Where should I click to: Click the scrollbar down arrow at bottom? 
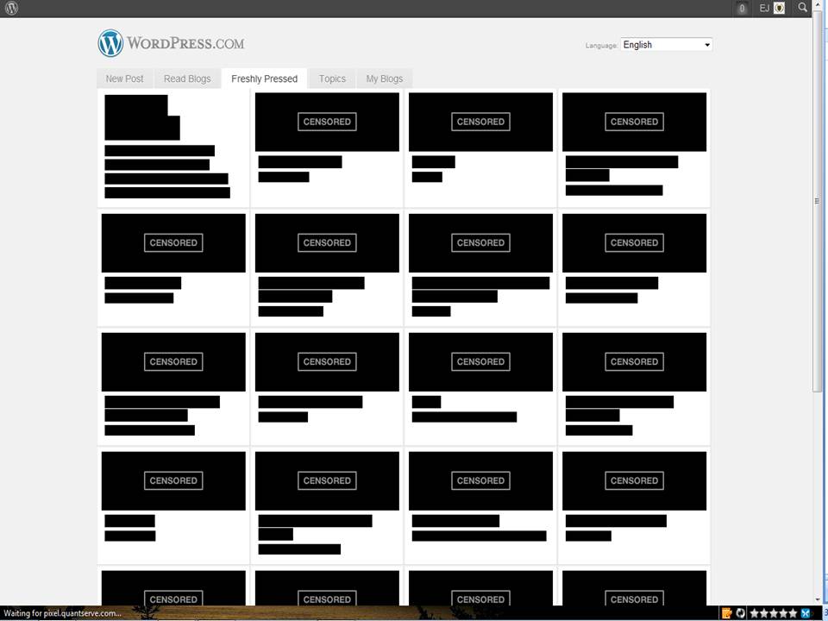[818, 599]
